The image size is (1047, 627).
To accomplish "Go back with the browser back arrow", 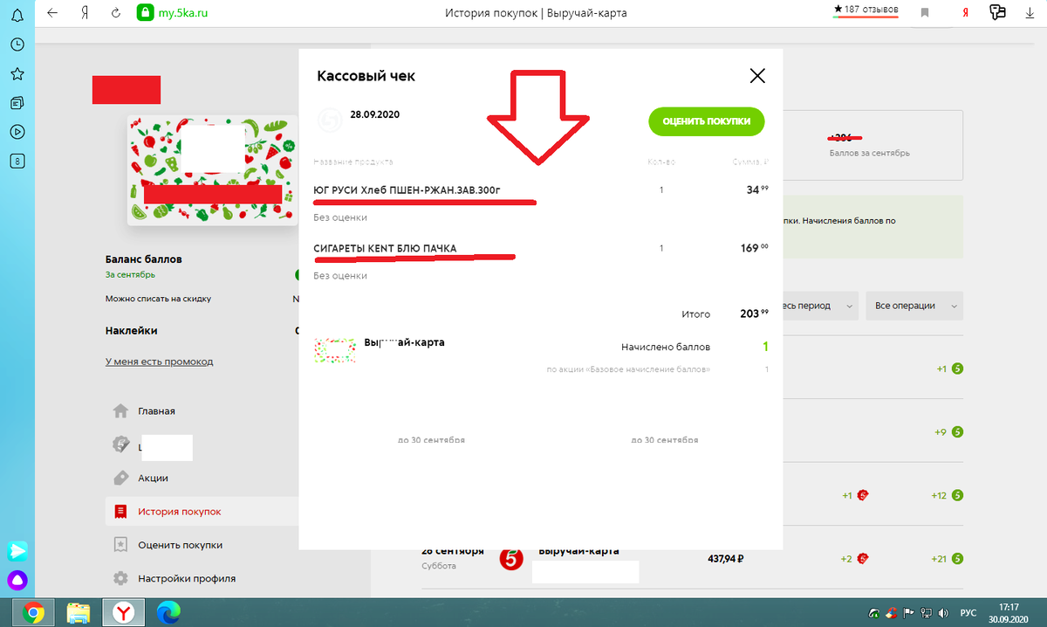I will (x=53, y=14).
